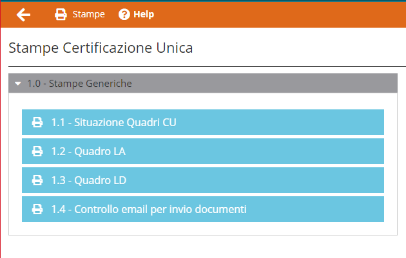This screenshot has height=258, width=406.
Task: Click the empty area of the Quadro LD bar
Action: [x=259, y=180]
